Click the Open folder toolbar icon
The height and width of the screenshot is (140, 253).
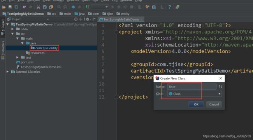coord(4,7)
